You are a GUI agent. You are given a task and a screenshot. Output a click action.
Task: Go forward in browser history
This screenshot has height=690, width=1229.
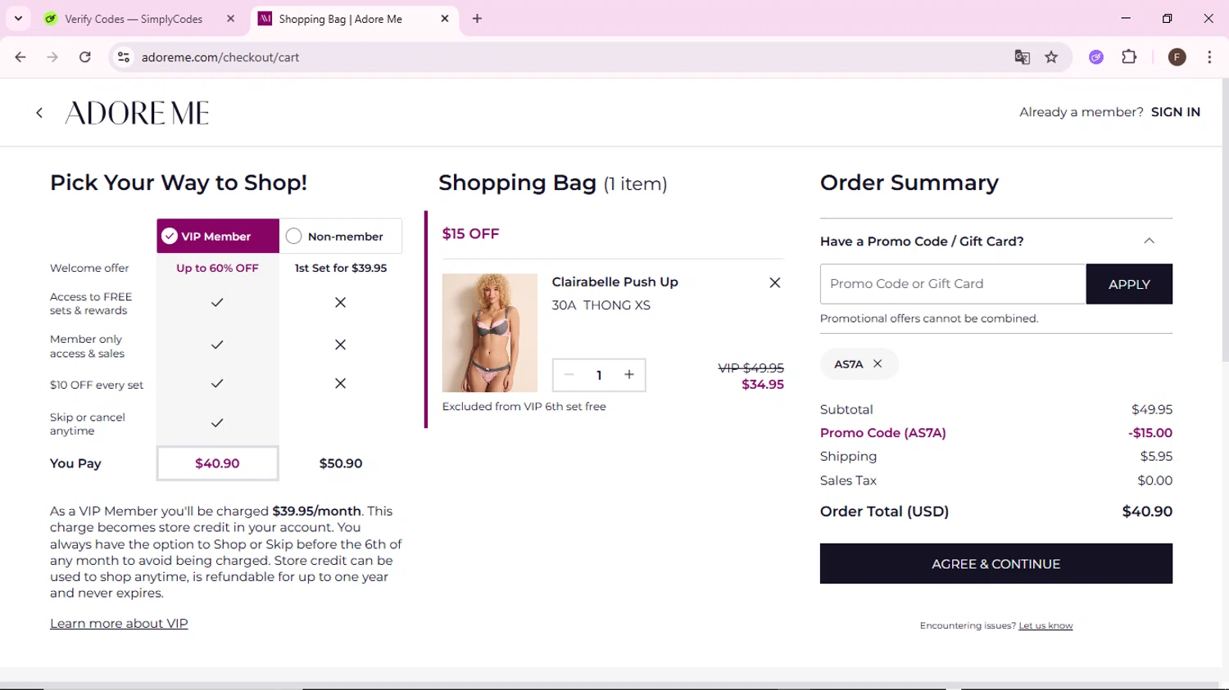click(52, 57)
